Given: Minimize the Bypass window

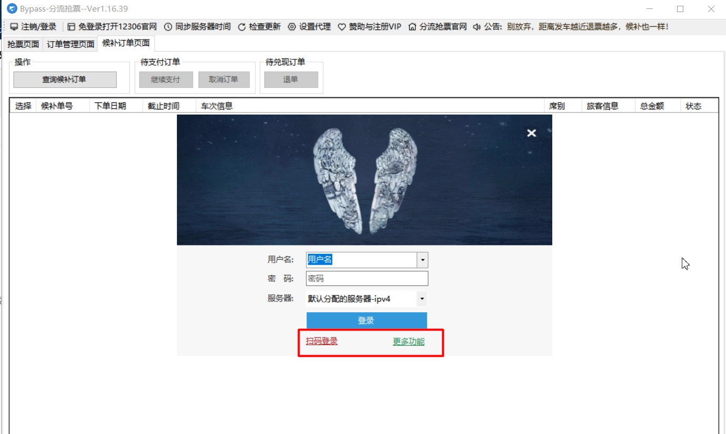Looking at the screenshot, I should [650, 9].
